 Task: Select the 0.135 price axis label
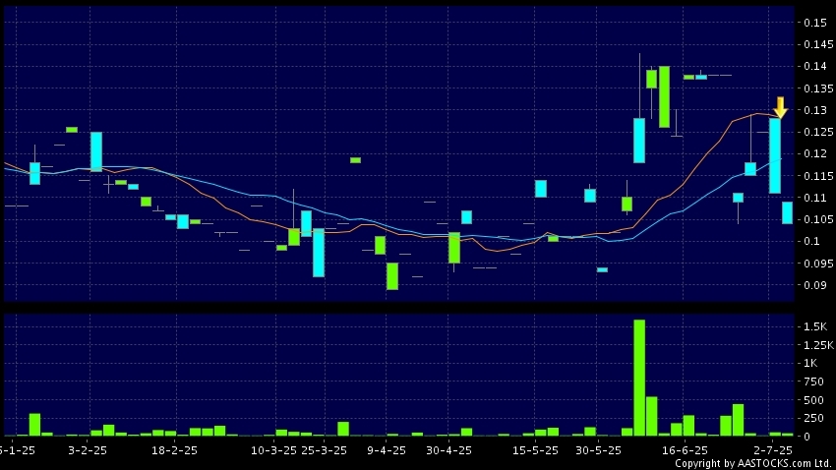tap(818, 88)
